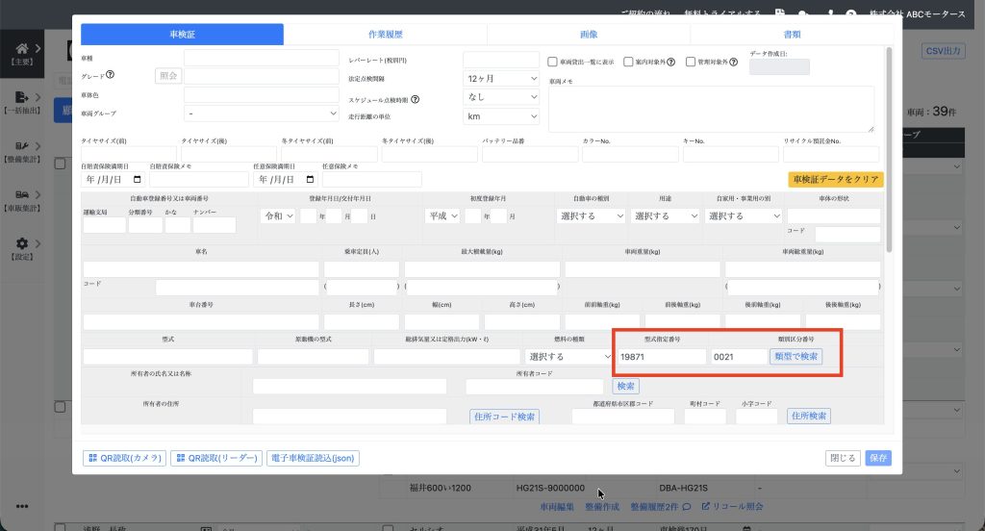Open the 一括抽出 sidebar icon
Screen dimensions: 985x531
click(x=22, y=98)
